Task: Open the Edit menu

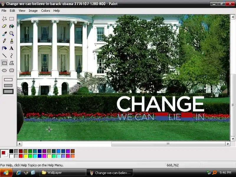Action: [x=12, y=11]
